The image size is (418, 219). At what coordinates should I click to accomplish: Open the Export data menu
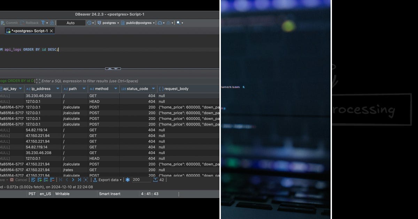point(108,180)
